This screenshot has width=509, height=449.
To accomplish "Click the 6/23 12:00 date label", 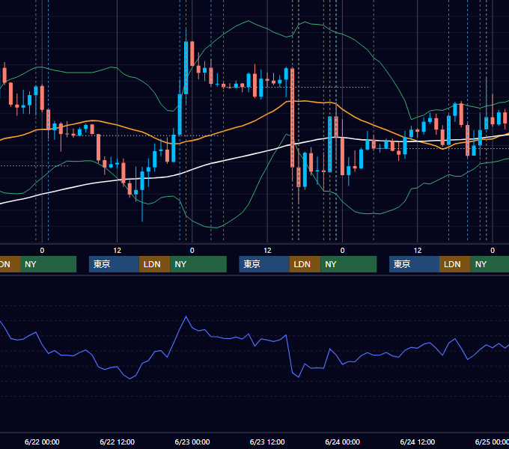I will (267, 442).
